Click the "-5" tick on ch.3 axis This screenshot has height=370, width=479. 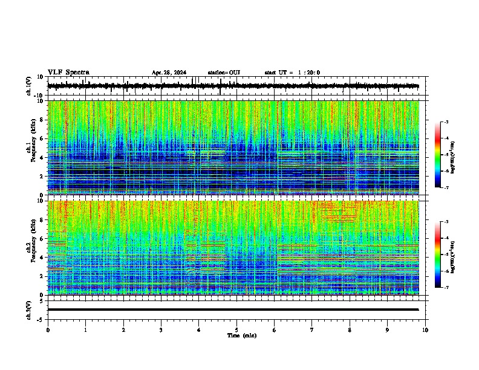[41, 320]
